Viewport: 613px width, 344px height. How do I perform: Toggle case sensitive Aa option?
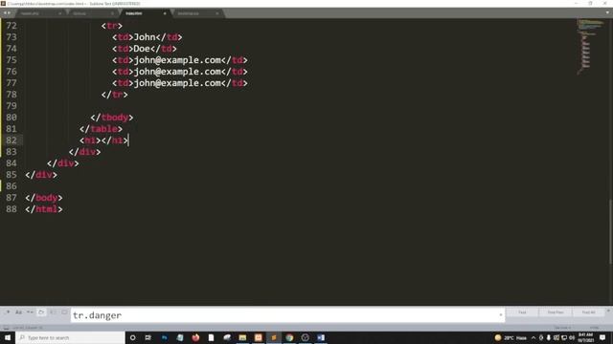[x=18, y=312]
